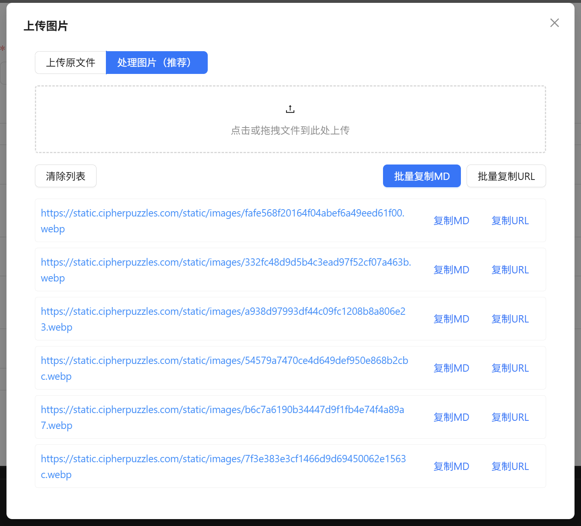
Task: Copy URL for the a938d979 image
Action: coord(510,319)
